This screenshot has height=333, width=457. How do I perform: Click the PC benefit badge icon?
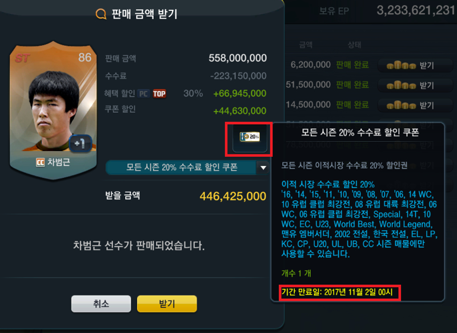click(x=143, y=94)
